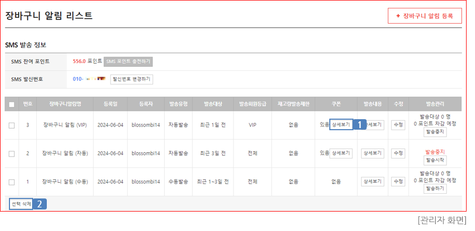
Task: Click 발신번호 변경하기 button
Action: 132,79
